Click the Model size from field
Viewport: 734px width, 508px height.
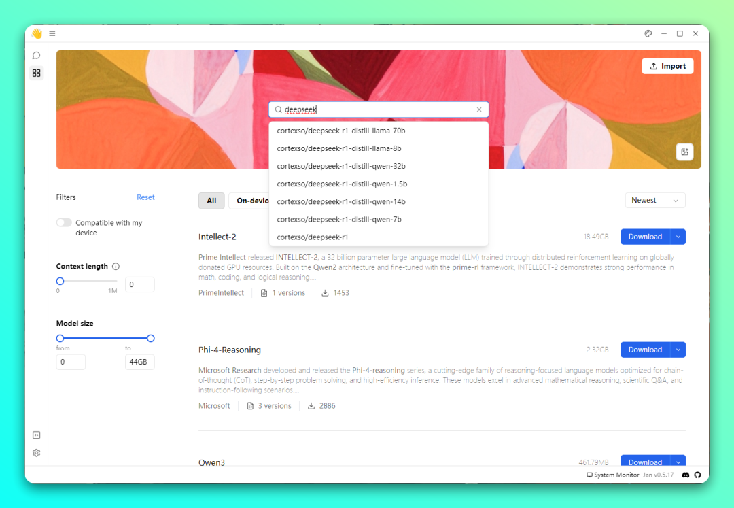pyautogui.click(x=71, y=362)
